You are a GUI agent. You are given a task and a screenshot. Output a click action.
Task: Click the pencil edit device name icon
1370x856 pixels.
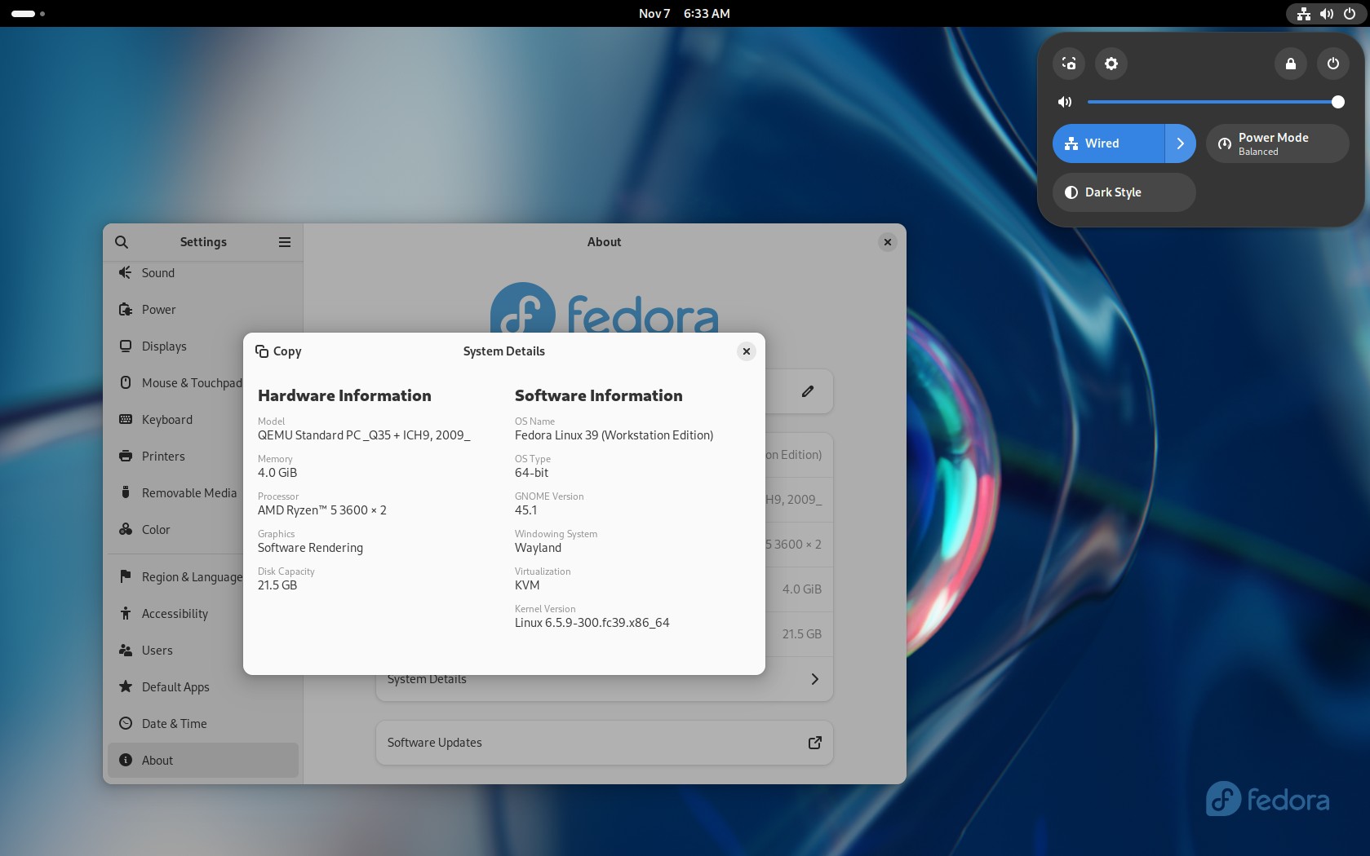pos(808,391)
